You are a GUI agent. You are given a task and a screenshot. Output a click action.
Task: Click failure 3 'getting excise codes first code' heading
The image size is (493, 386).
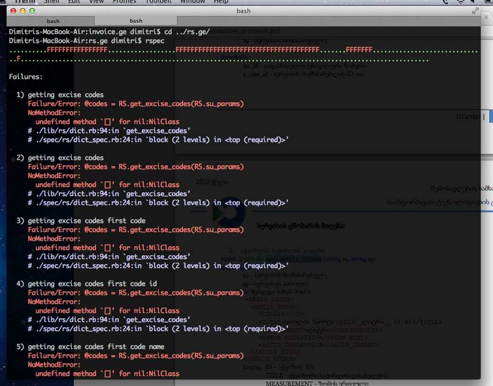click(x=86, y=221)
